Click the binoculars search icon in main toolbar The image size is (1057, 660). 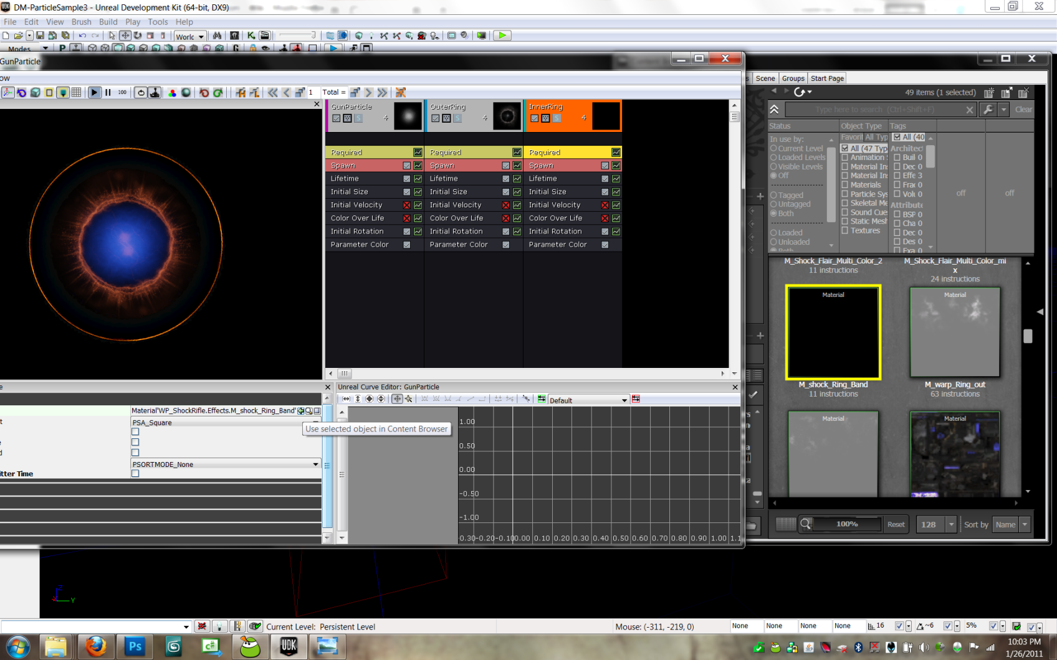[x=217, y=35]
